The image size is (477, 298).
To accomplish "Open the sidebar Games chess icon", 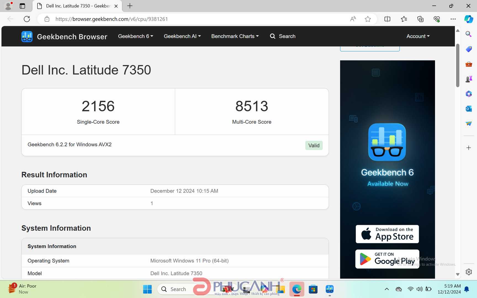I will 469,79.
